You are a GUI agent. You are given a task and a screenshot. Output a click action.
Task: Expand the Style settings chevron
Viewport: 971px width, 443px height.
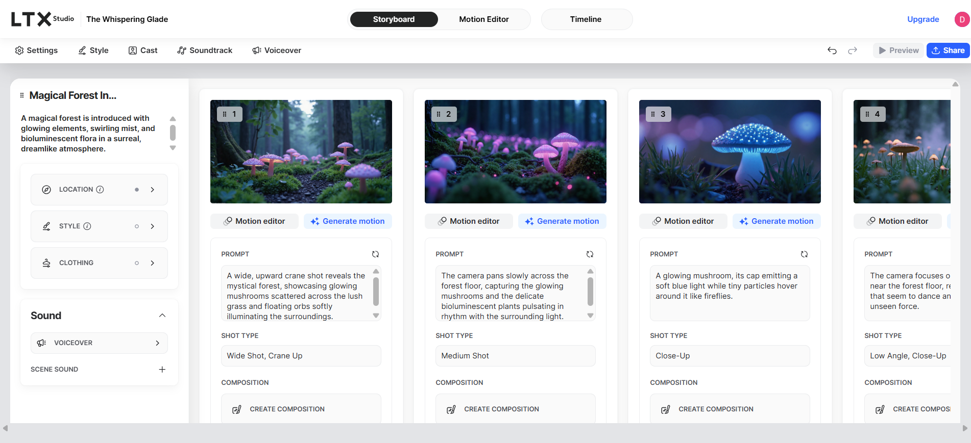pyautogui.click(x=152, y=226)
